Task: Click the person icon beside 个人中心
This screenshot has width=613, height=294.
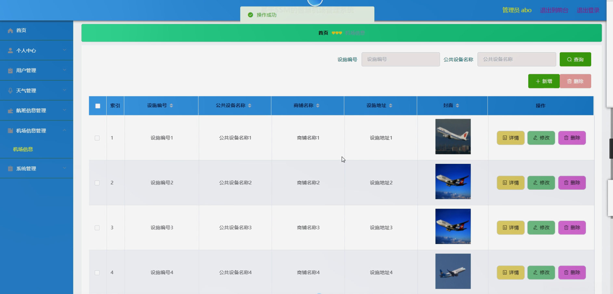Action: coord(10,51)
